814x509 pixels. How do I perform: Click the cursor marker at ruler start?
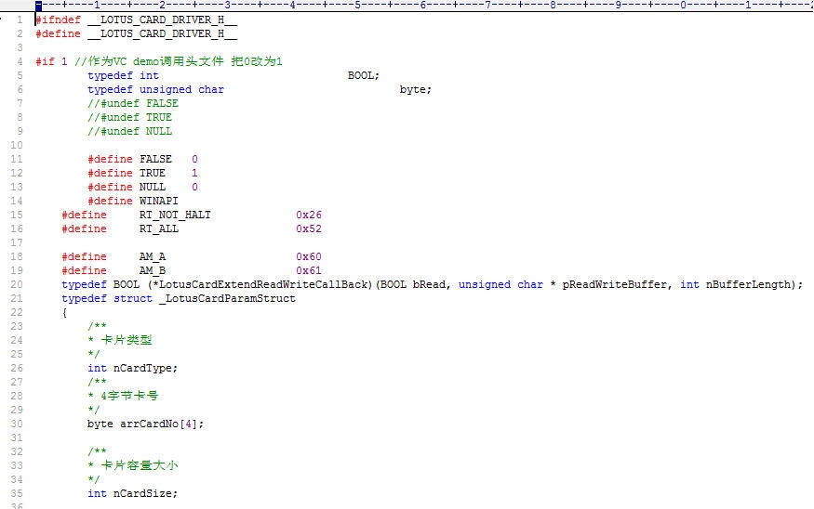click(x=38, y=6)
